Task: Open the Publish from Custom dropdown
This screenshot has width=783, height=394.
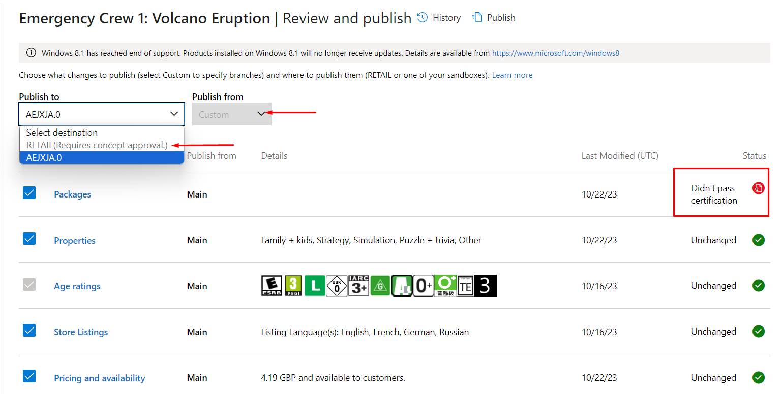Action: click(232, 114)
